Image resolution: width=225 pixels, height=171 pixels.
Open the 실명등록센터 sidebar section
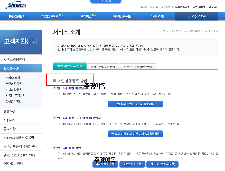(x=13, y=68)
